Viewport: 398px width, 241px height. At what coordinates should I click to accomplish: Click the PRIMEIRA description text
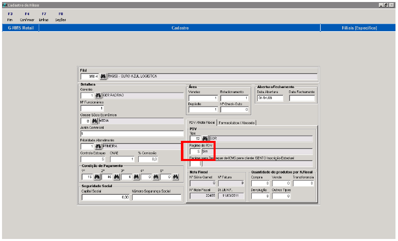pyautogui.click(x=110, y=146)
